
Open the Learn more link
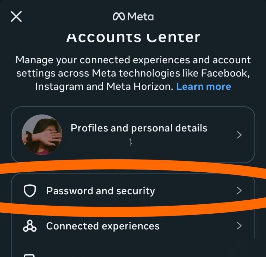pyautogui.click(x=203, y=86)
